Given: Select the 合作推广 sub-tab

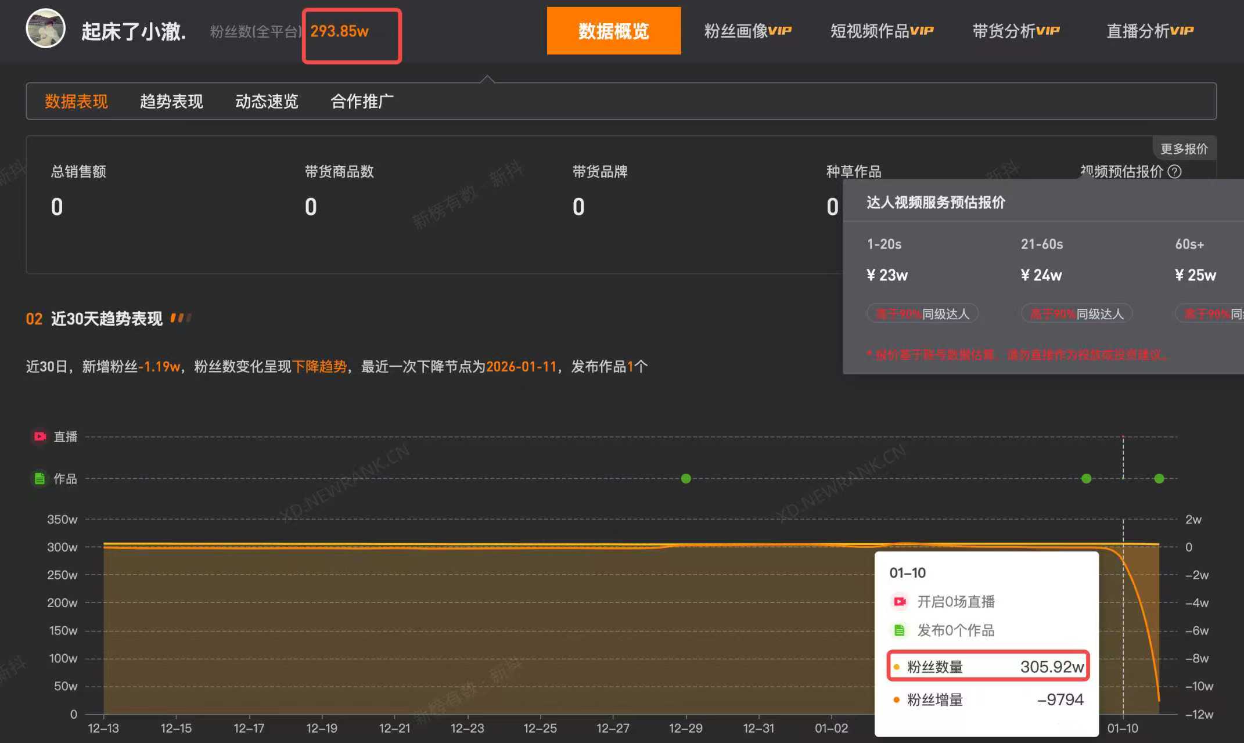Looking at the screenshot, I should pyautogui.click(x=362, y=101).
